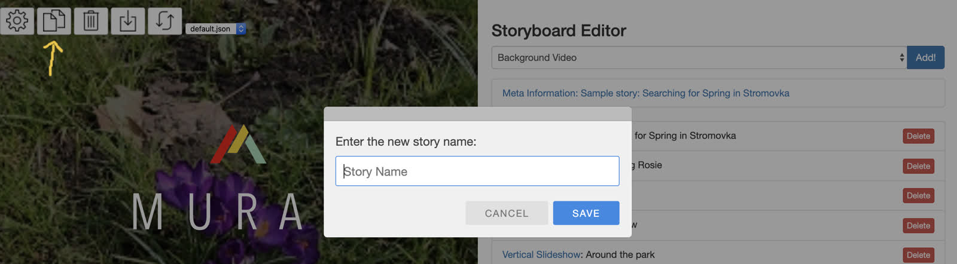Open Meta Information: Sample story link
957x264 pixels.
(645, 93)
